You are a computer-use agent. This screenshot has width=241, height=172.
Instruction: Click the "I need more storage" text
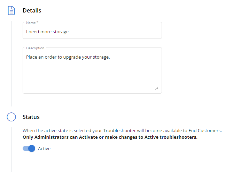47,32
